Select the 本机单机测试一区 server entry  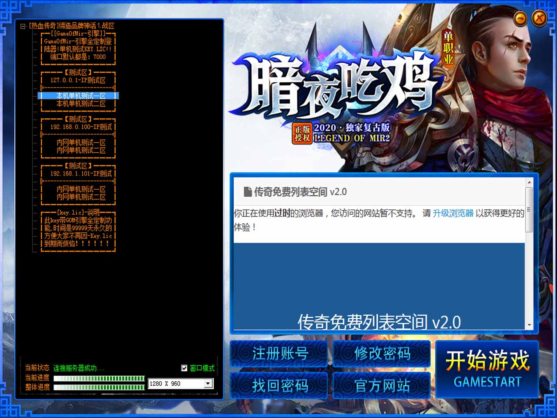tap(81, 96)
